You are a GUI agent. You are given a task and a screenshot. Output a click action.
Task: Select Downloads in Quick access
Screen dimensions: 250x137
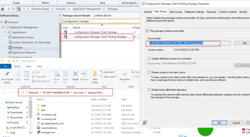(x=16, y=112)
